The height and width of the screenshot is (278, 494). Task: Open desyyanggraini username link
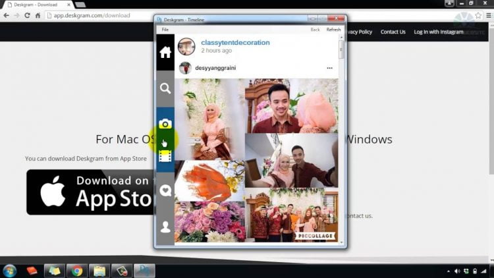215,68
